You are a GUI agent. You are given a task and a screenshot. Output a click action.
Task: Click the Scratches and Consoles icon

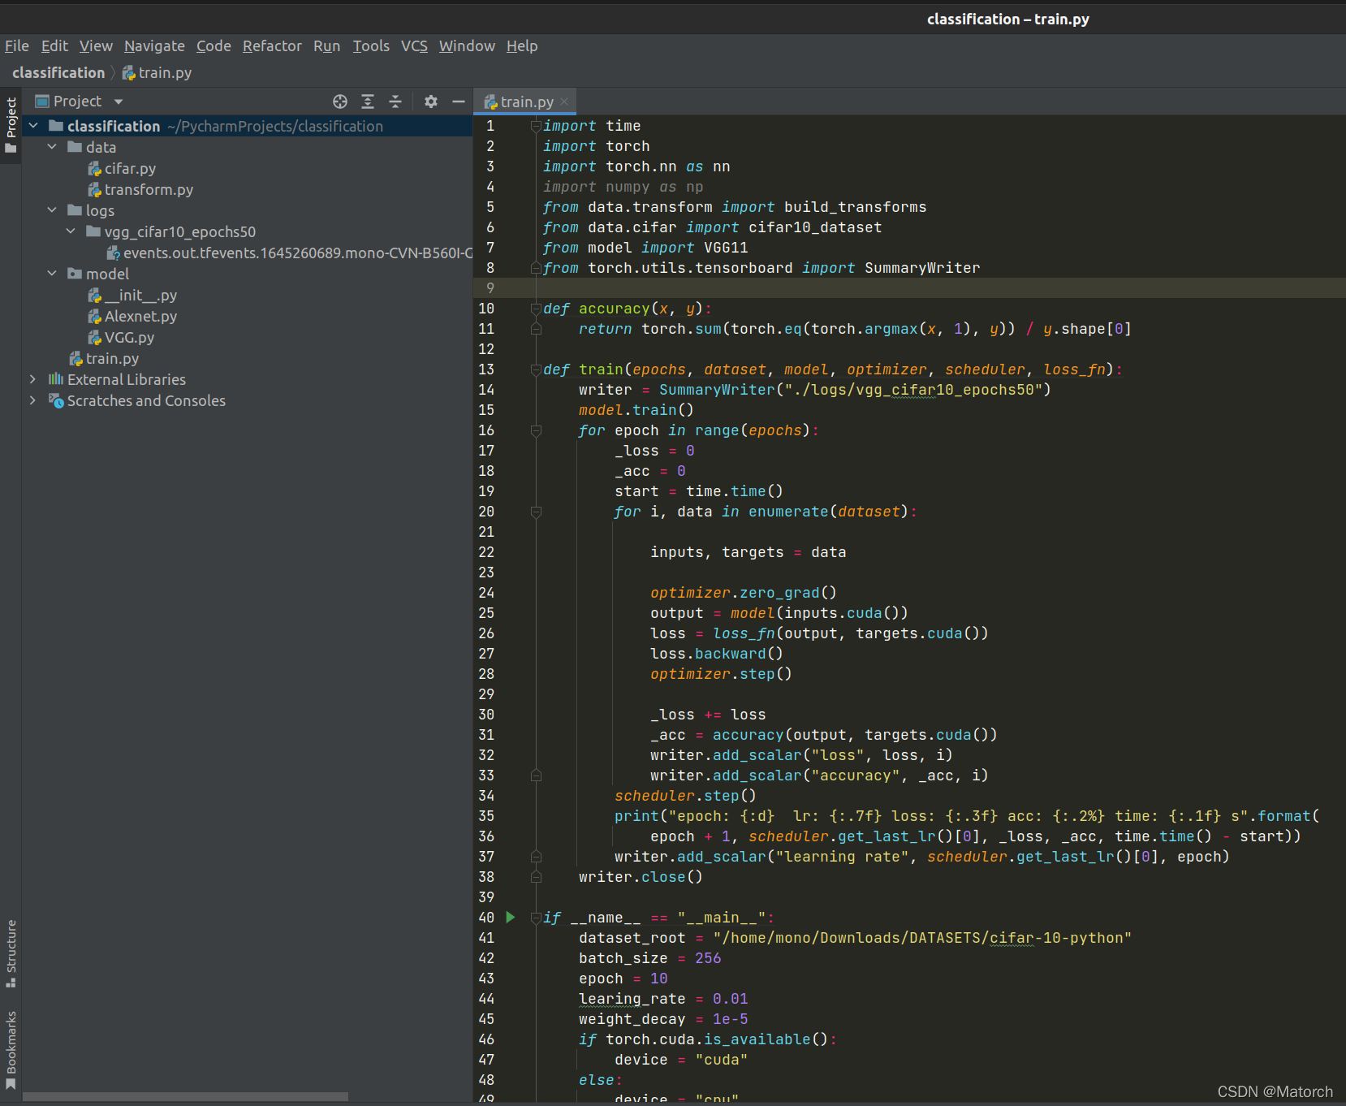tap(56, 400)
